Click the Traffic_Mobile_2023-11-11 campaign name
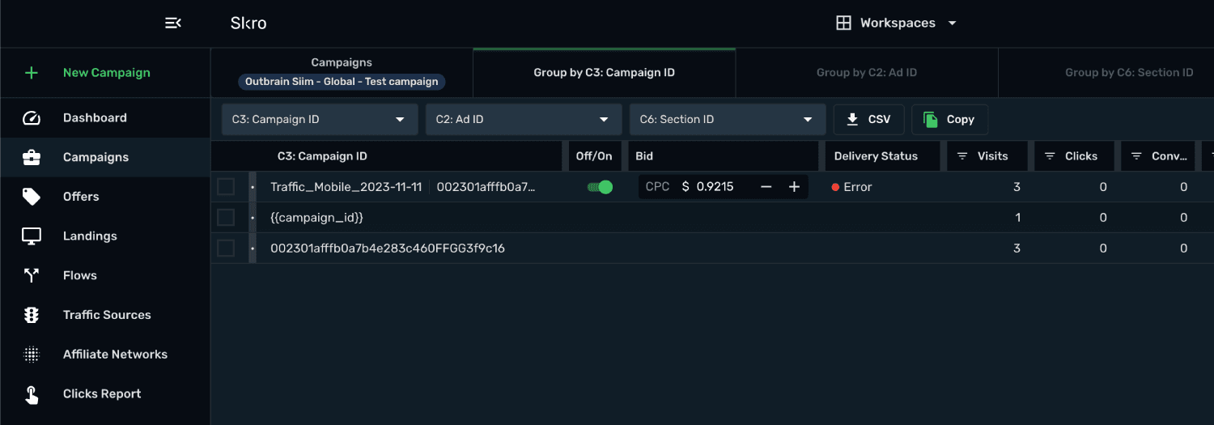This screenshot has width=1214, height=425. (x=346, y=187)
